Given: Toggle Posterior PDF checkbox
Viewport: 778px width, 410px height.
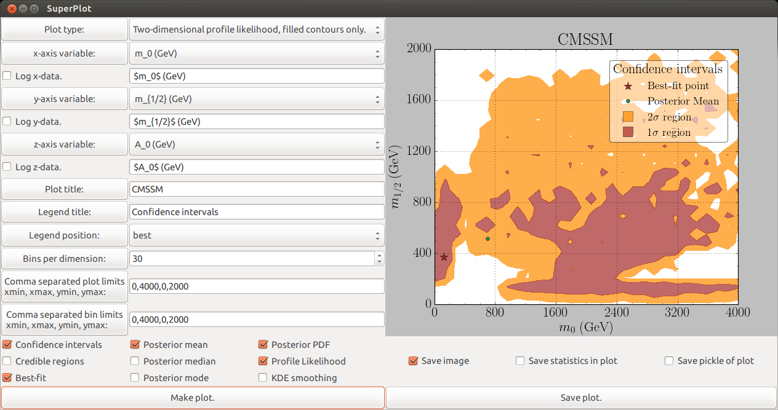Looking at the screenshot, I should click(263, 345).
